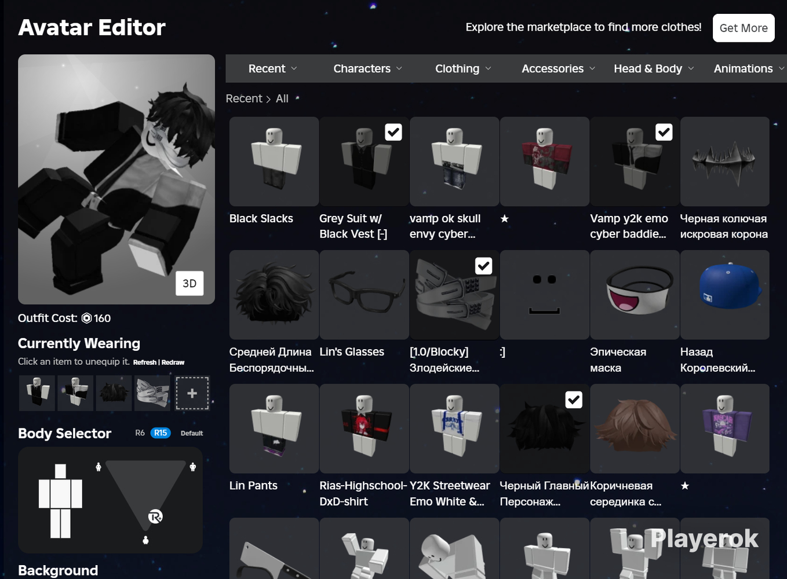Open the Clothing category dropdown
Image resolution: width=787 pixels, height=579 pixels.
click(463, 68)
